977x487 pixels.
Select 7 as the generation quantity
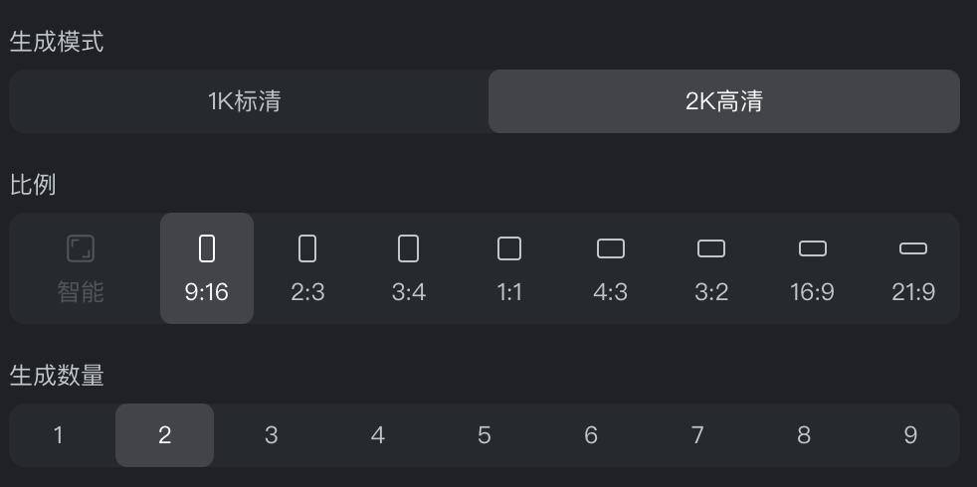click(697, 435)
